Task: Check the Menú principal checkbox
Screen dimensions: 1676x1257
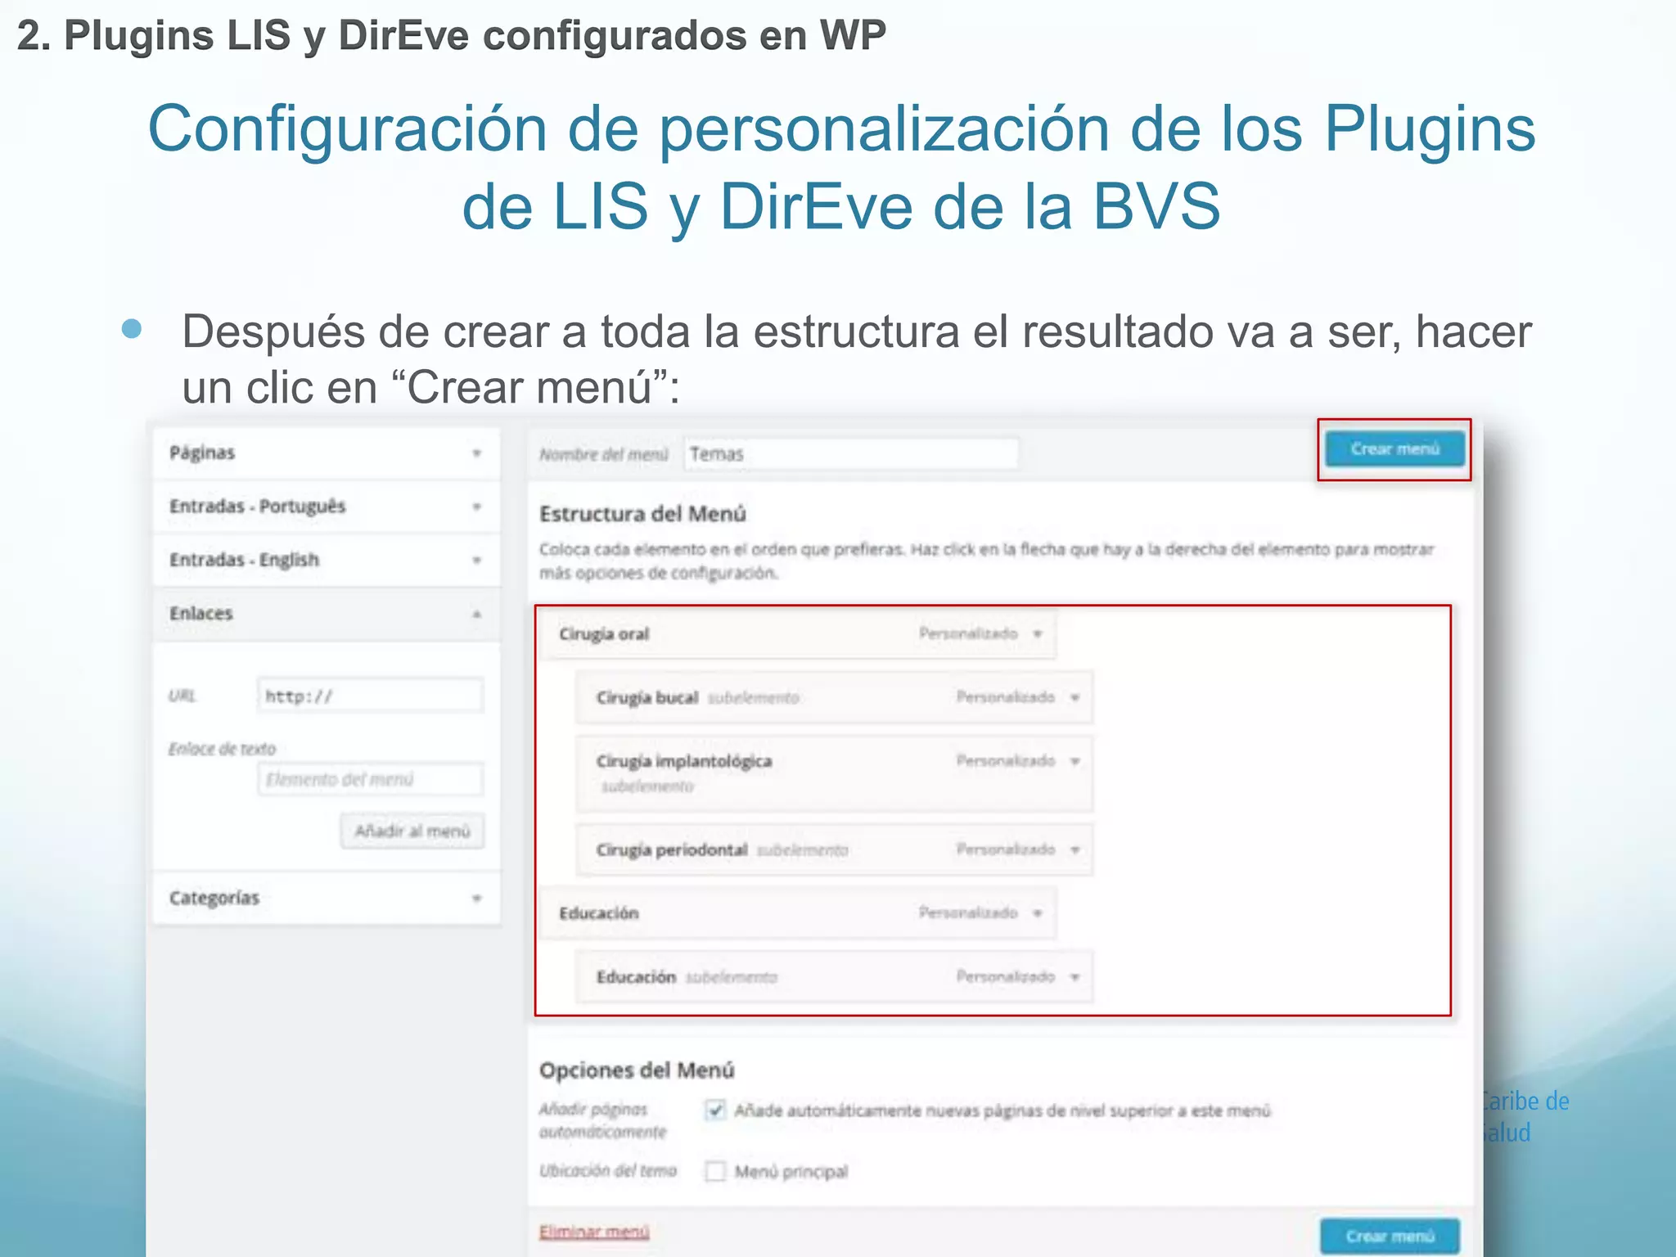Action: click(715, 1171)
